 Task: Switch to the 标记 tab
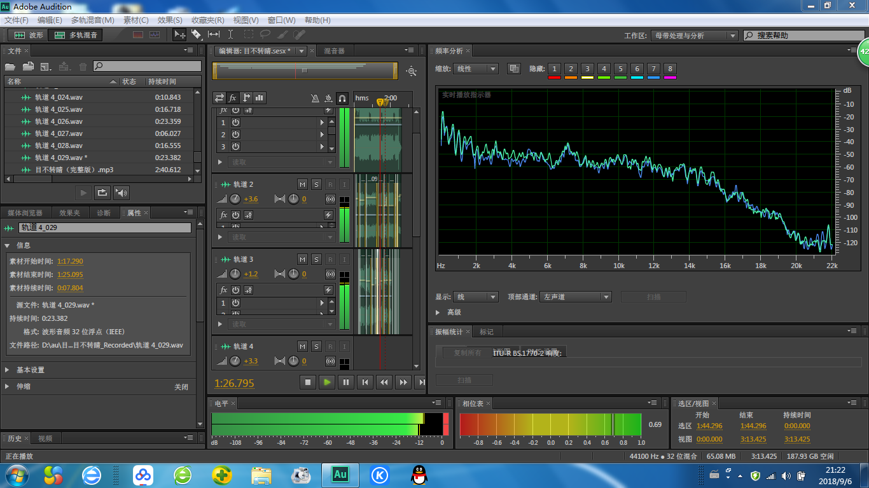pyautogui.click(x=487, y=332)
